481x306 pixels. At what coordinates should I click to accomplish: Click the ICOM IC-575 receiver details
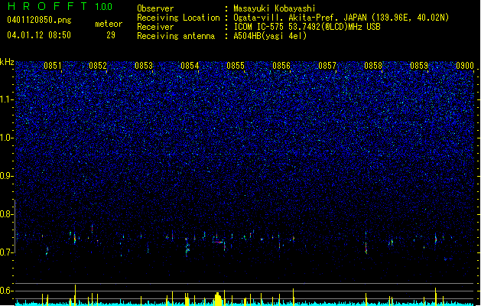tap(307, 27)
